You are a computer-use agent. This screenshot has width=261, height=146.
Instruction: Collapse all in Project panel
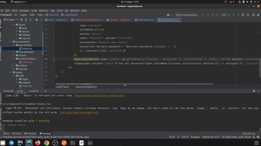31,20
